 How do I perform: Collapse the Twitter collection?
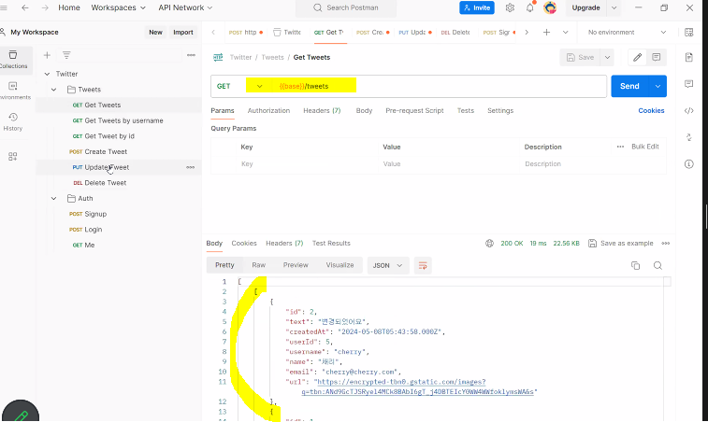click(x=47, y=74)
